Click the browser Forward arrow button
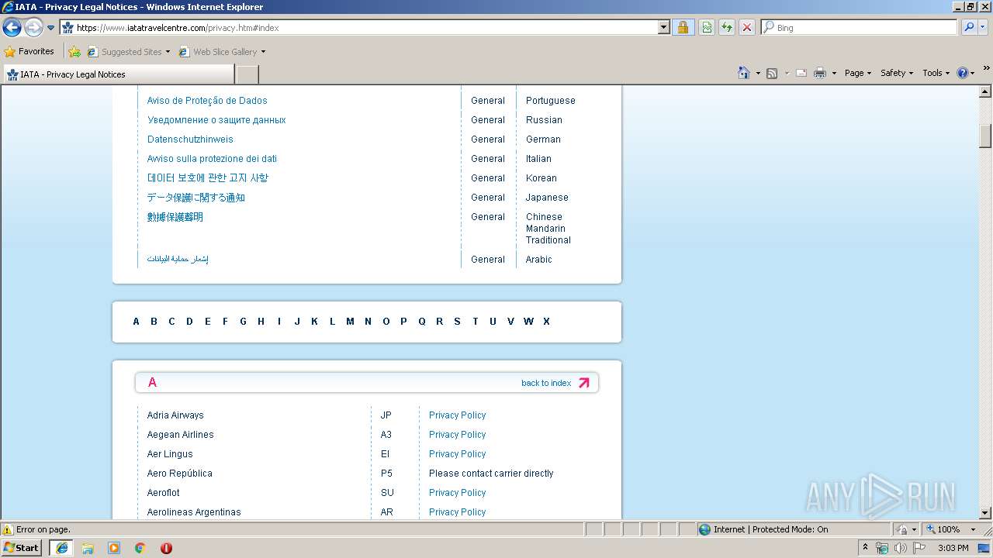 pyautogui.click(x=33, y=28)
